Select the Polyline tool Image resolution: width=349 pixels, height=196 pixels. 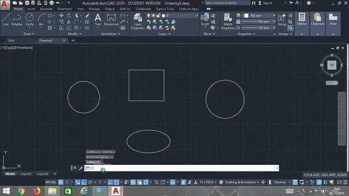[x=17, y=20]
